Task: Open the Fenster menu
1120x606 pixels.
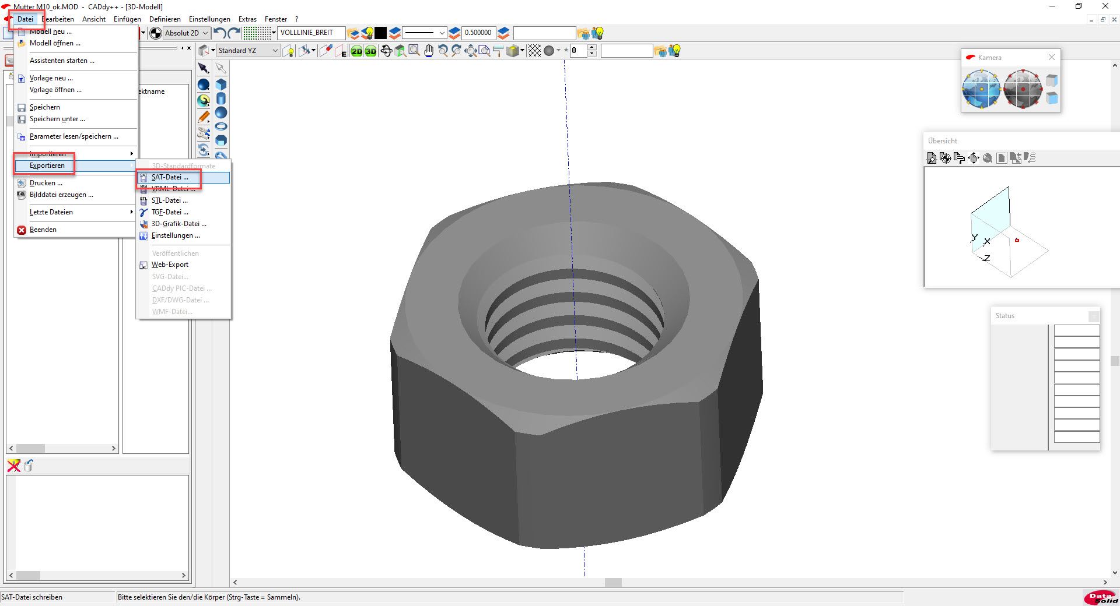Action: pos(276,19)
